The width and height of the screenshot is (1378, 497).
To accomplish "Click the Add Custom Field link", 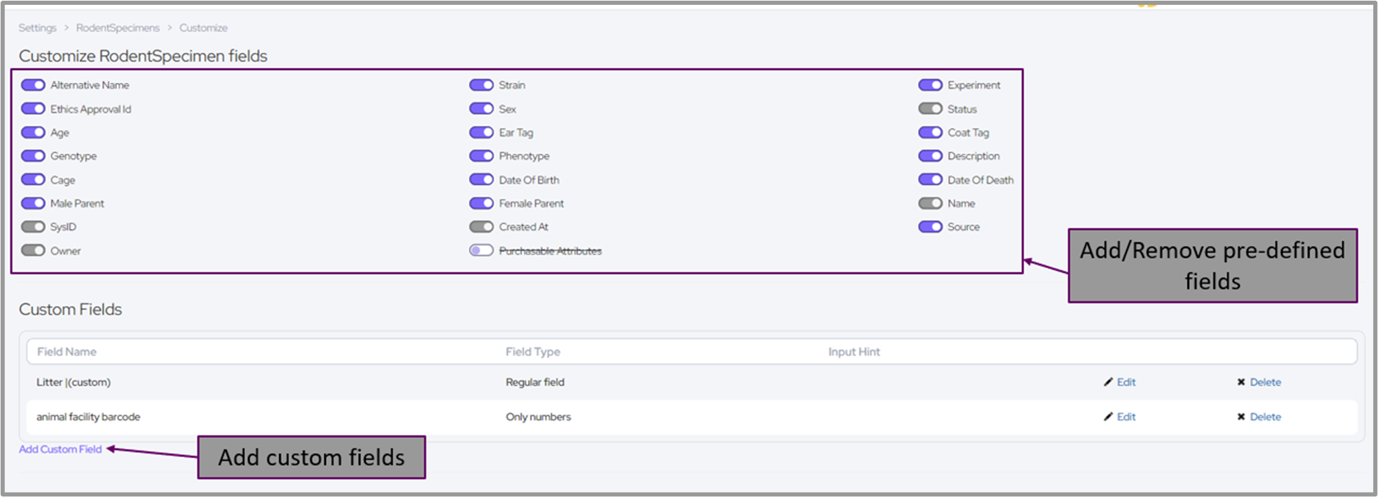I will click(61, 450).
